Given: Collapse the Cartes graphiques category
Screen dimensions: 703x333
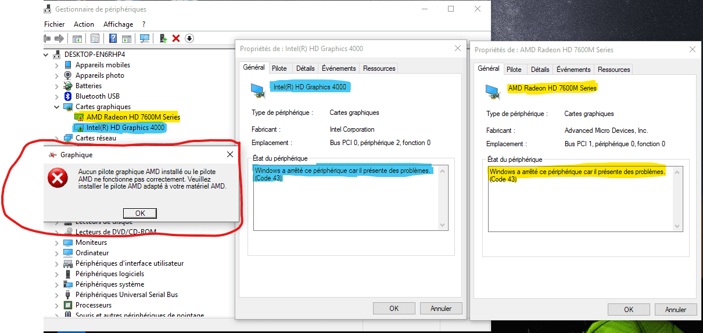Looking at the screenshot, I should click(x=57, y=107).
